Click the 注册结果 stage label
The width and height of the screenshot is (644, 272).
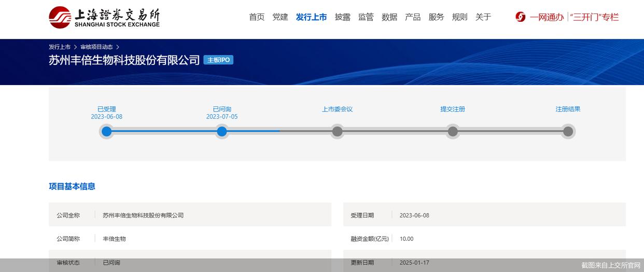click(x=568, y=109)
